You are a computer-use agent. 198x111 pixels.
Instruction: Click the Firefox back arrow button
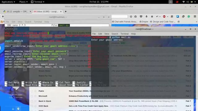coord(3,16)
